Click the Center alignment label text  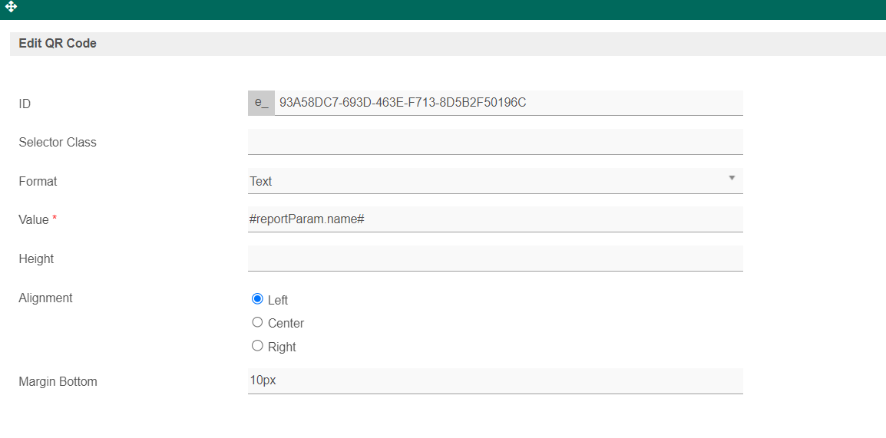click(x=286, y=324)
